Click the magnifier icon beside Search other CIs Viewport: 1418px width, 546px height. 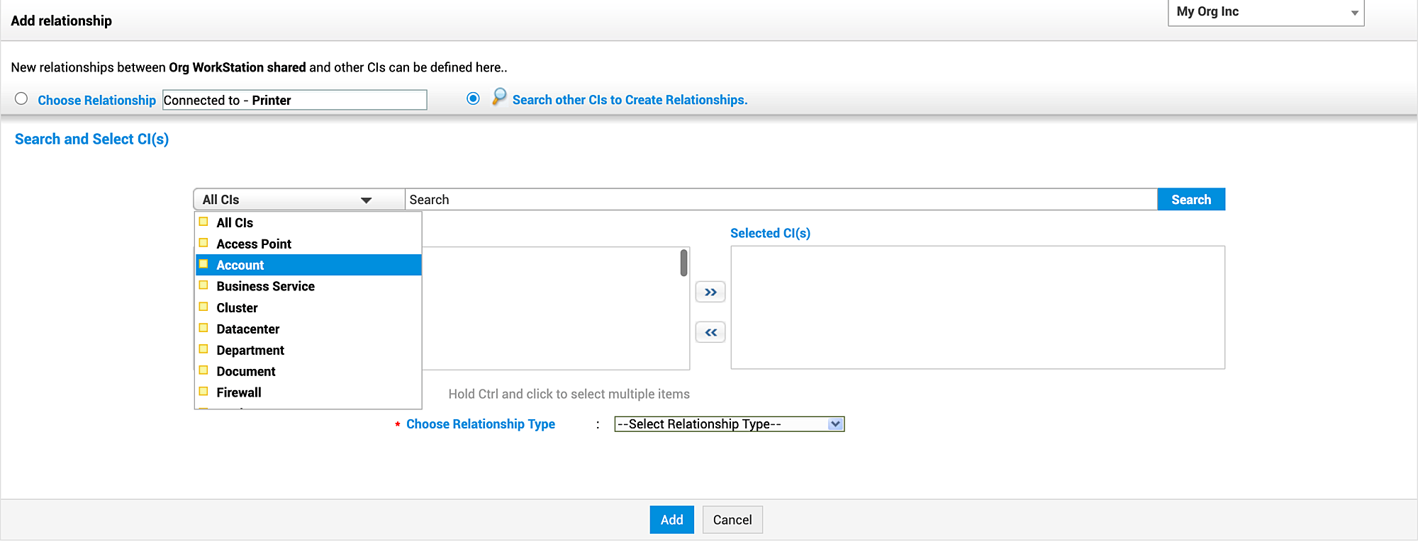[x=499, y=97]
